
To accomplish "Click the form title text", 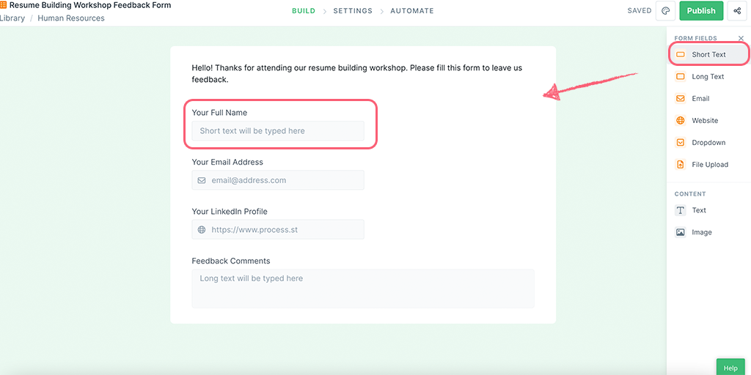I will coord(90,6).
